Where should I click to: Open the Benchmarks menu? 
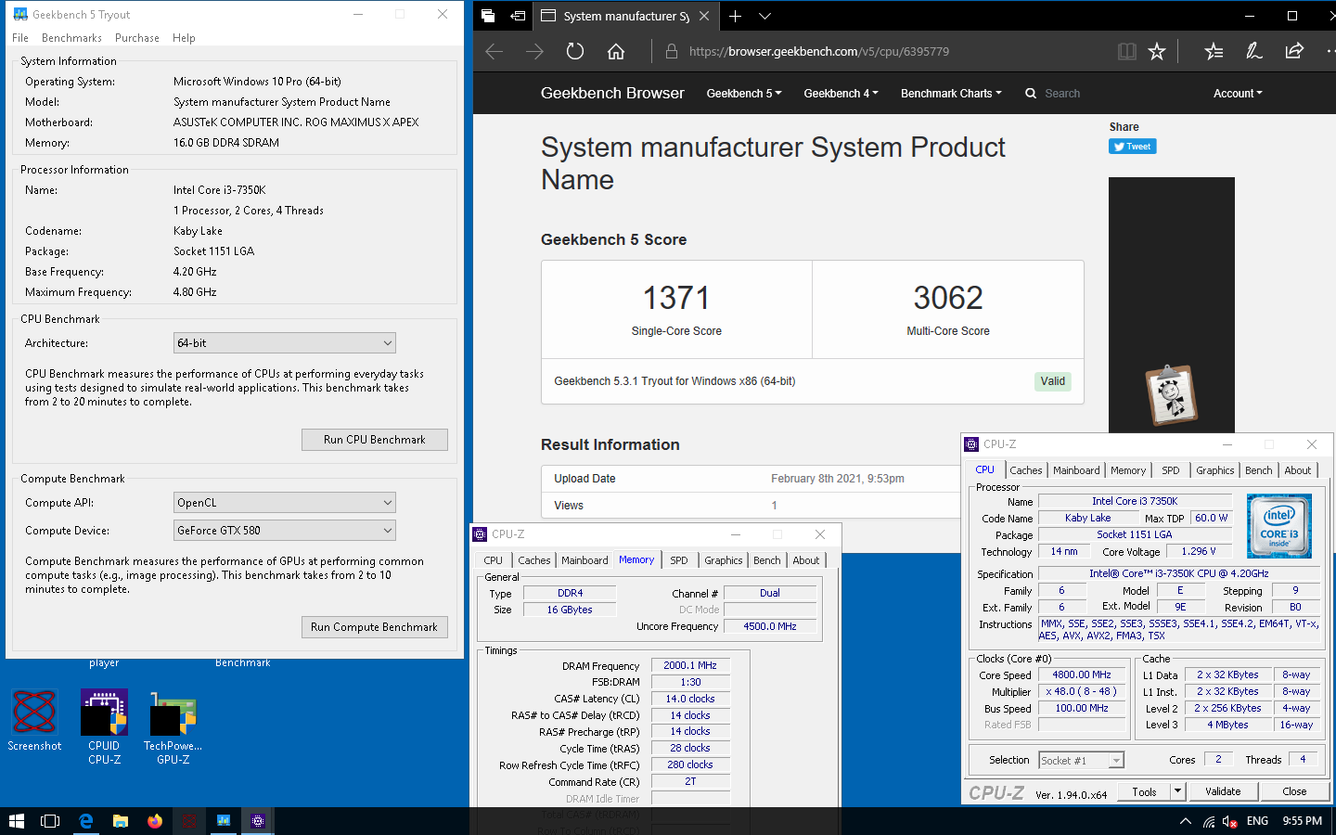[x=71, y=38]
